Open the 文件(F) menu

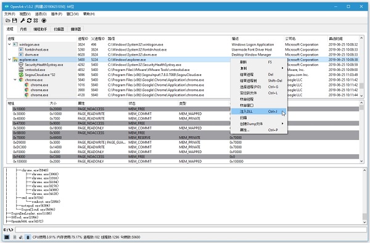[x=10, y=14]
